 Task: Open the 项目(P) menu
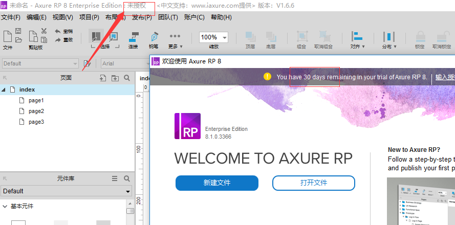point(89,17)
